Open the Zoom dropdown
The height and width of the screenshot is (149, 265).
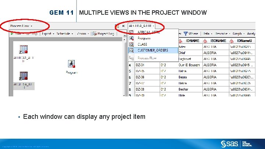(x=83, y=33)
